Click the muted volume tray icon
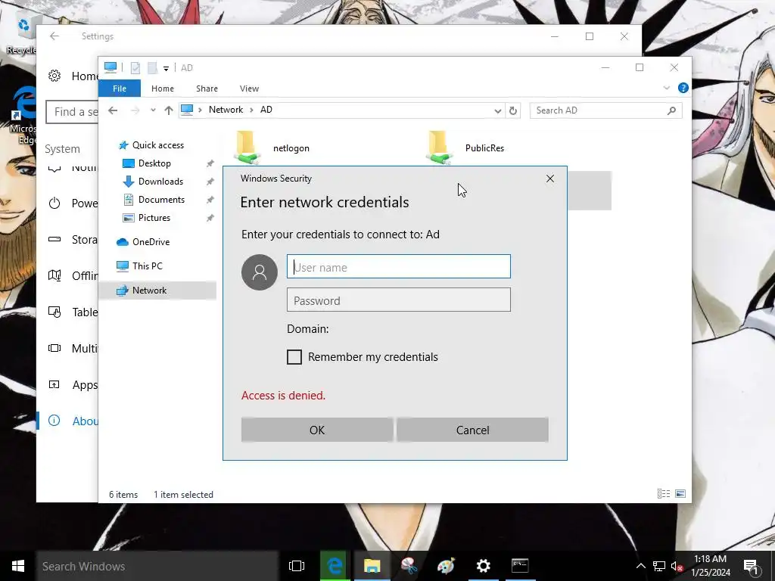 coord(677,566)
